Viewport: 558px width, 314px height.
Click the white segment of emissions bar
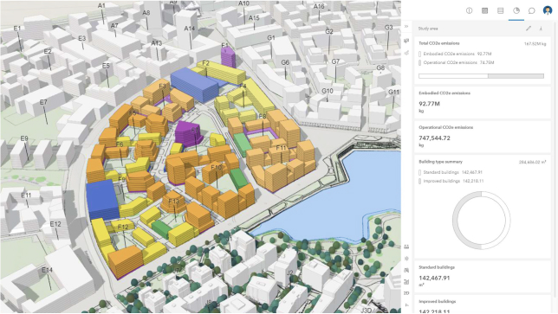pyautogui.click(x=453, y=76)
